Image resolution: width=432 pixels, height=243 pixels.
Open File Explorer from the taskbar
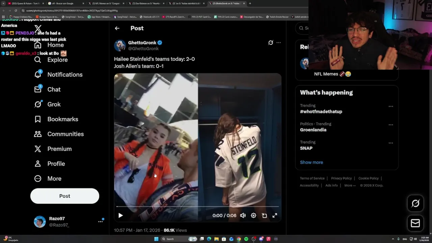tap(216, 239)
